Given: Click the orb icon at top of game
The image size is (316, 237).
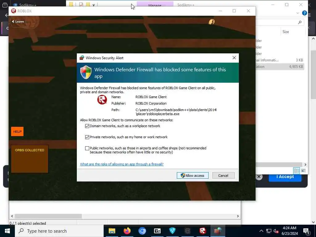Looking at the screenshot, I should (211, 22).
